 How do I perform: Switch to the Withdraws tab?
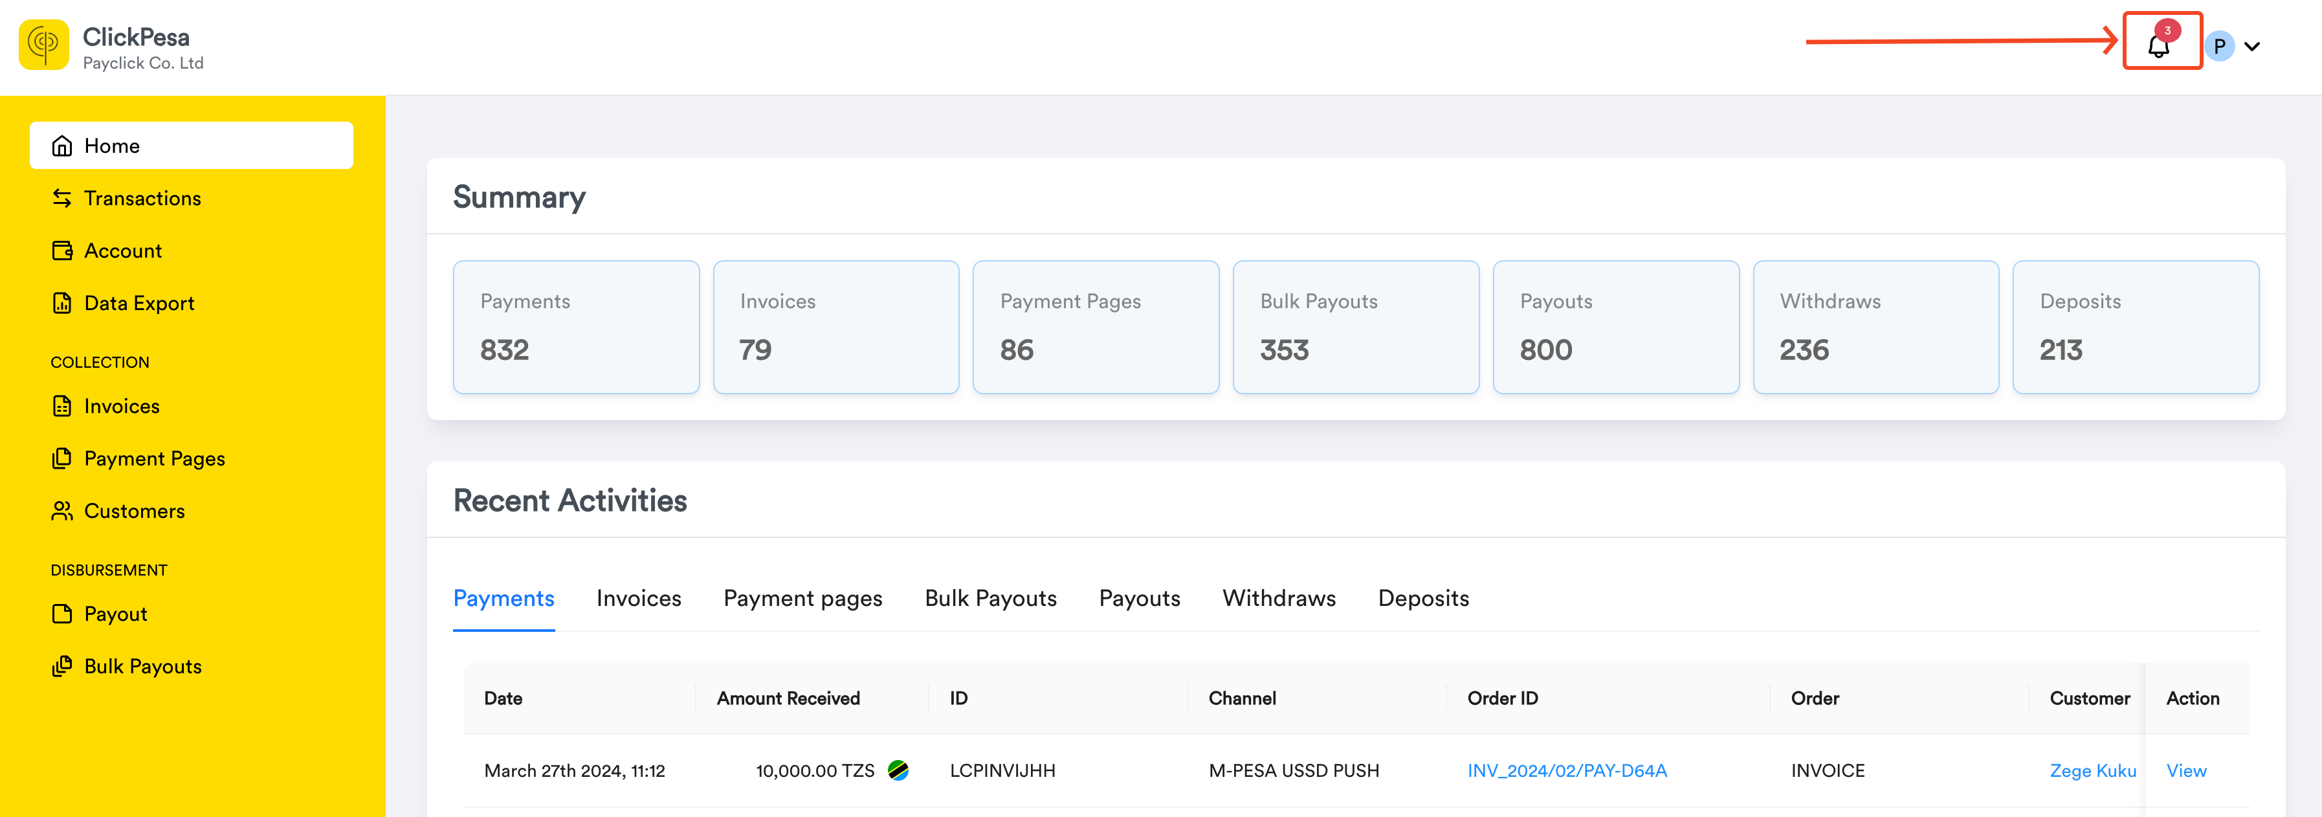coord(1279,598)
